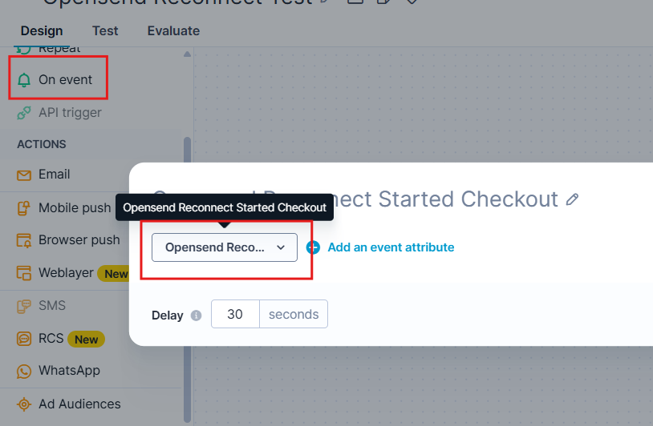653x426 pixels.
Task: Edit title with the pencil icon
Action: 572,199
